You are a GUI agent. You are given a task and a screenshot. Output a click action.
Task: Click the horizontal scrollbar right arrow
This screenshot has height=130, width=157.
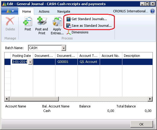(x=150, y=99)
